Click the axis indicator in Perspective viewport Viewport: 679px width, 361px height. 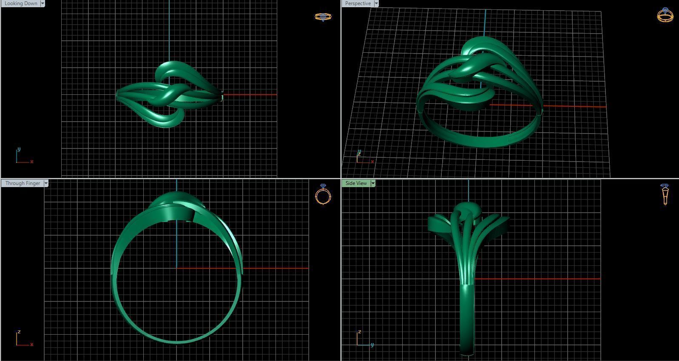coord(365,156)
